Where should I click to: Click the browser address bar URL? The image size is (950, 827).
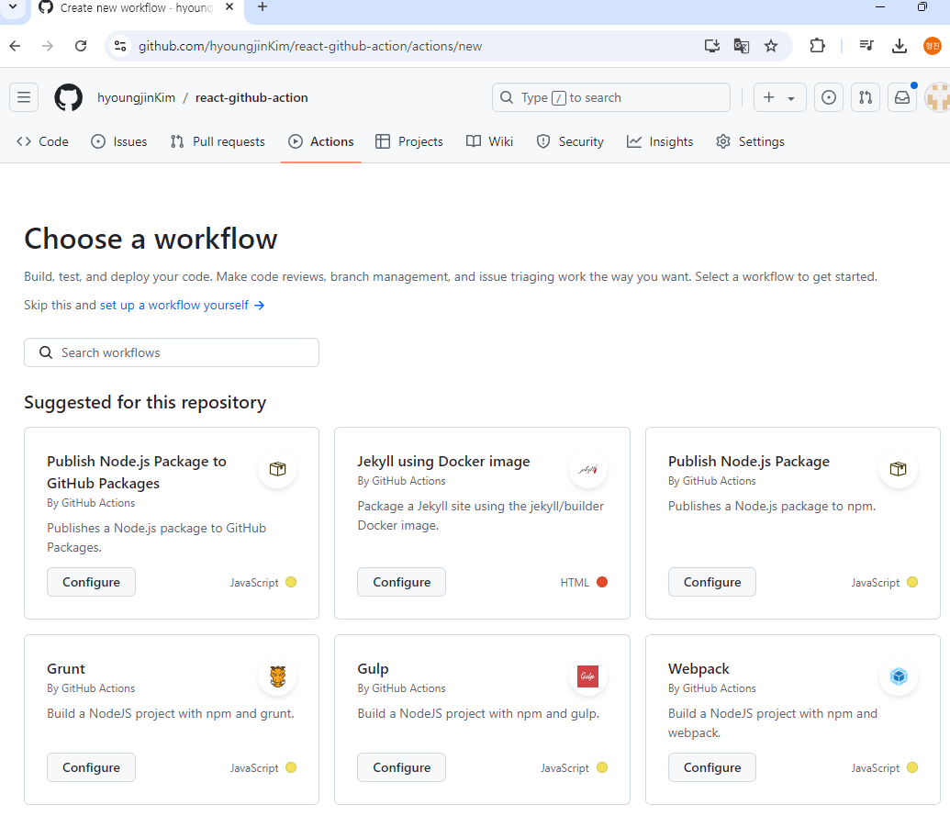click(x=310, y=46)
